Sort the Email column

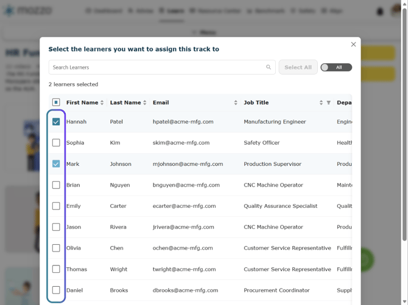[x=236, y=103]
